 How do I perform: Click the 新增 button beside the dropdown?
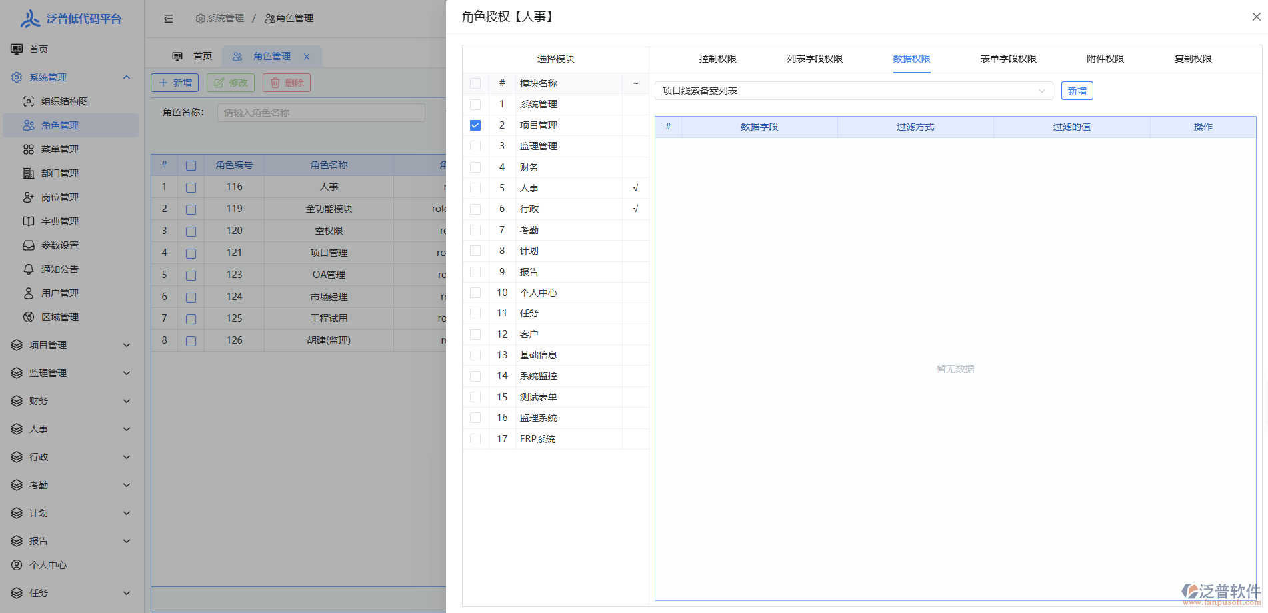(1077, 91)
